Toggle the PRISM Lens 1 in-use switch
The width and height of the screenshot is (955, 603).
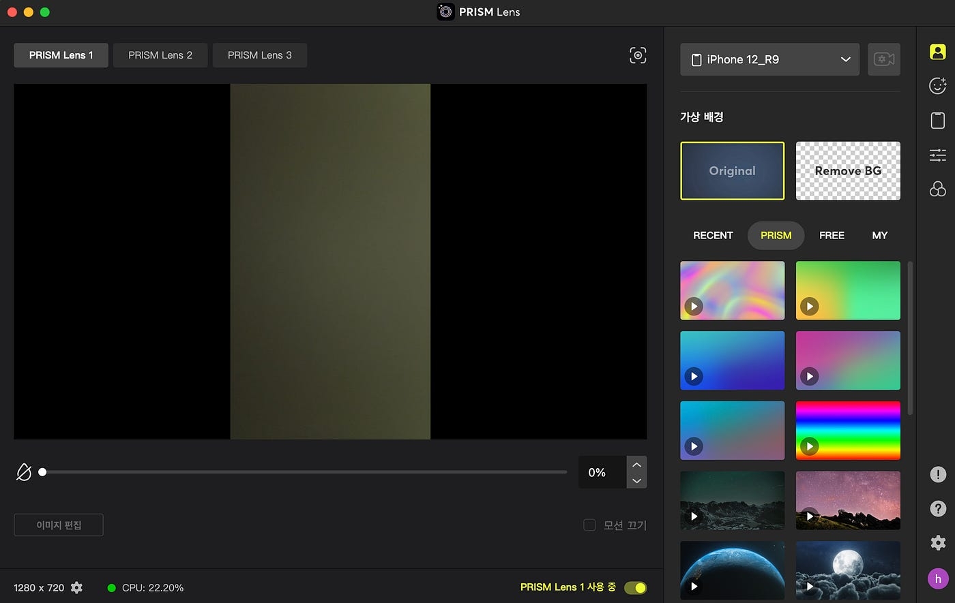[635, 587]
